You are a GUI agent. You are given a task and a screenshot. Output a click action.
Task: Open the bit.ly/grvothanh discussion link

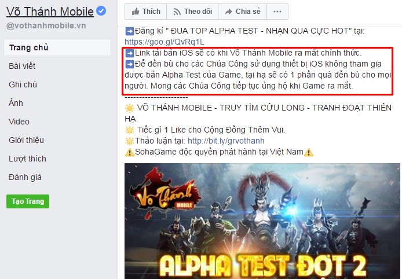coord(226,141)
